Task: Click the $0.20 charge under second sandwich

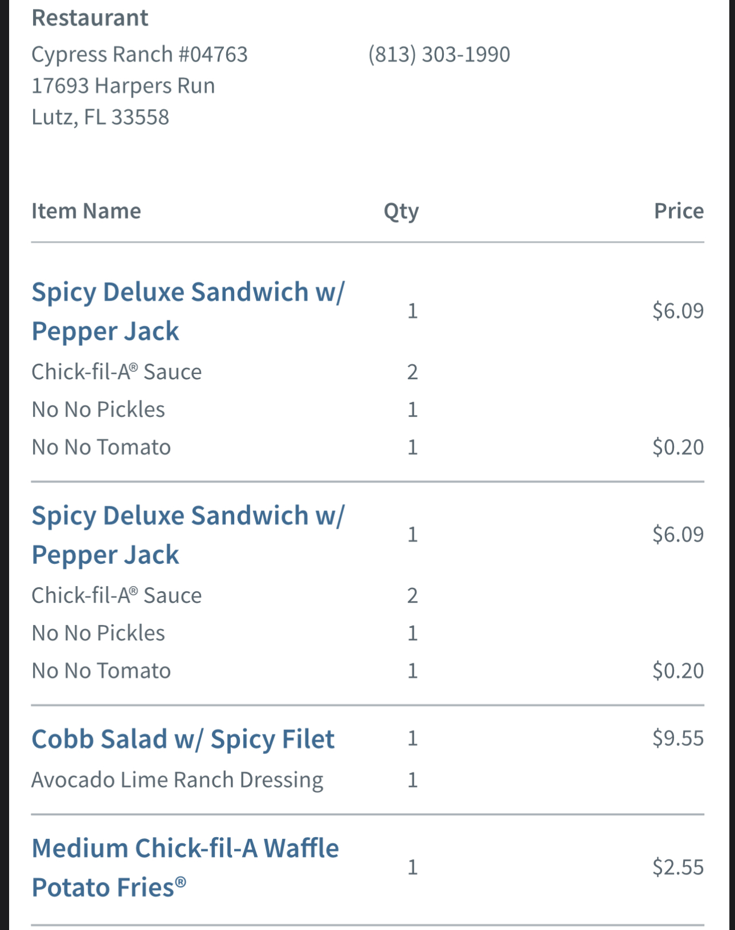Action: pyautogui.click(x=678, y=671)
